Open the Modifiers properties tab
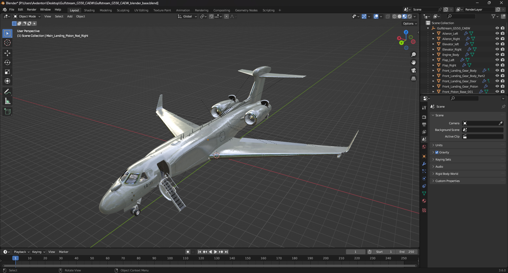The height and width of the screenshot is (273, 508). click(x=424, y=164)
